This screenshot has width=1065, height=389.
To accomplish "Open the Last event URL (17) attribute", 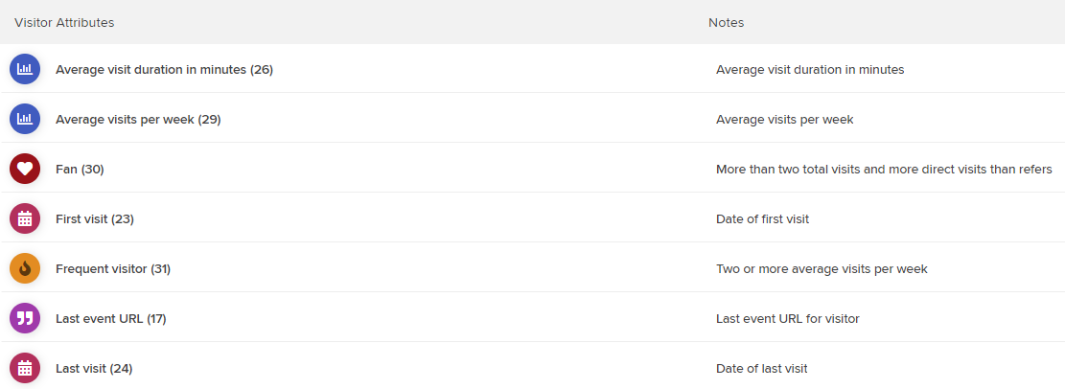I will (x=110, y=318).
